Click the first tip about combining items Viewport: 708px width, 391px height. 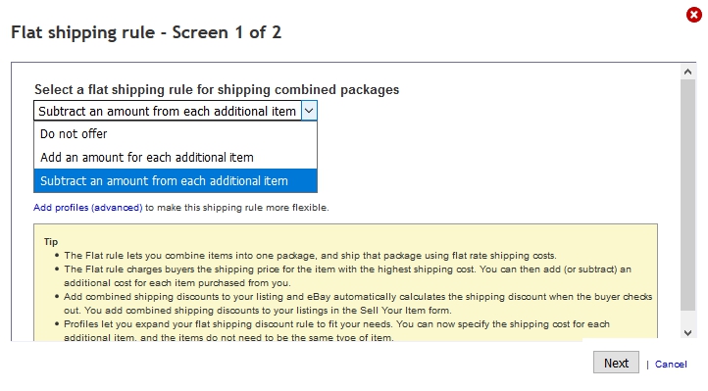click(310, 256)
